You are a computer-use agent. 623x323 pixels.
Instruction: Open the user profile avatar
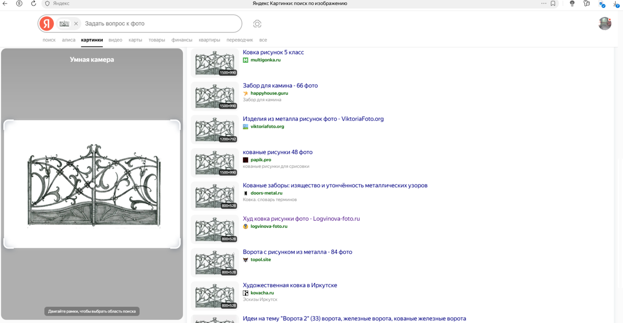pos(605,23)
